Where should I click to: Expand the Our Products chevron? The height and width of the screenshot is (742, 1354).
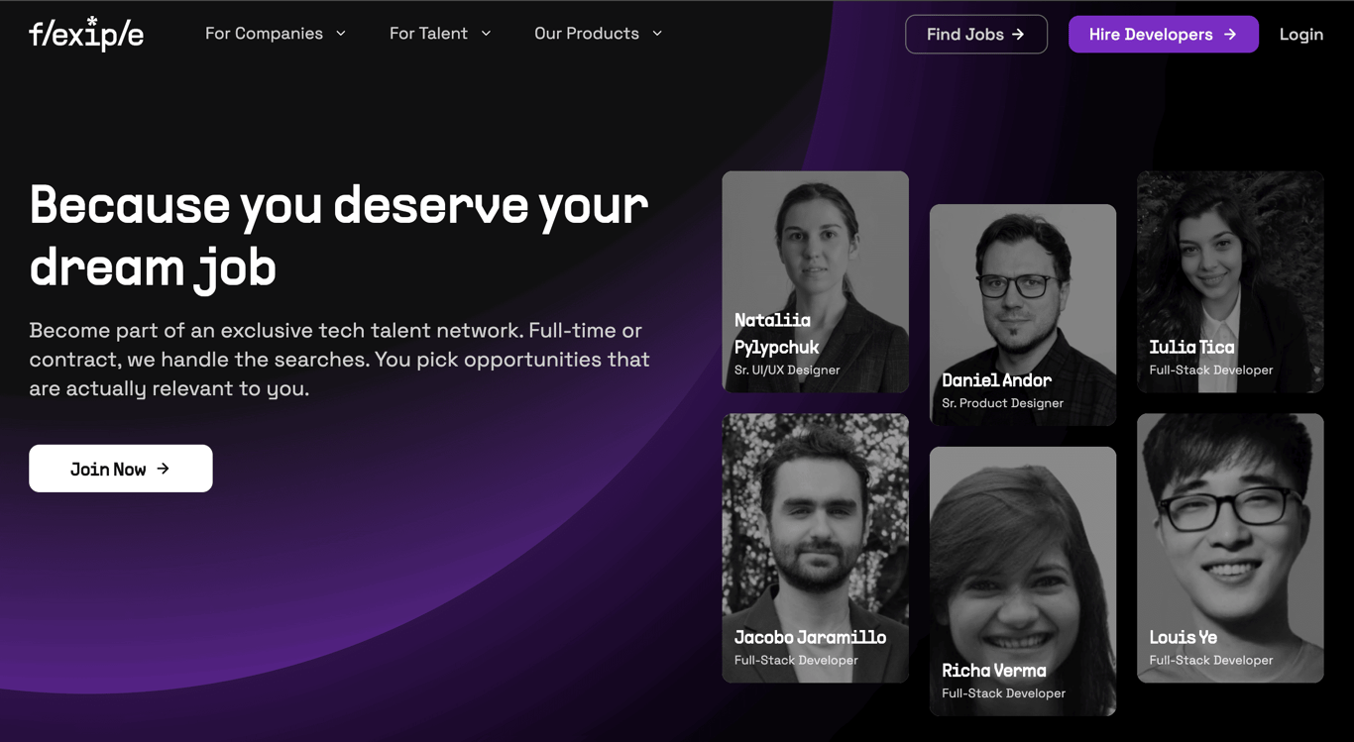click(657, 33)
